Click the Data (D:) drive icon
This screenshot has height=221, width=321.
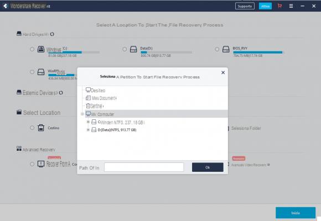click(133, 49)
